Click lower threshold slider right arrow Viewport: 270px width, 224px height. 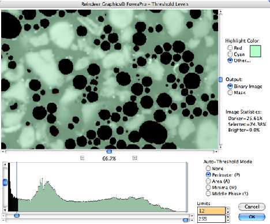[x=192, y=216]
